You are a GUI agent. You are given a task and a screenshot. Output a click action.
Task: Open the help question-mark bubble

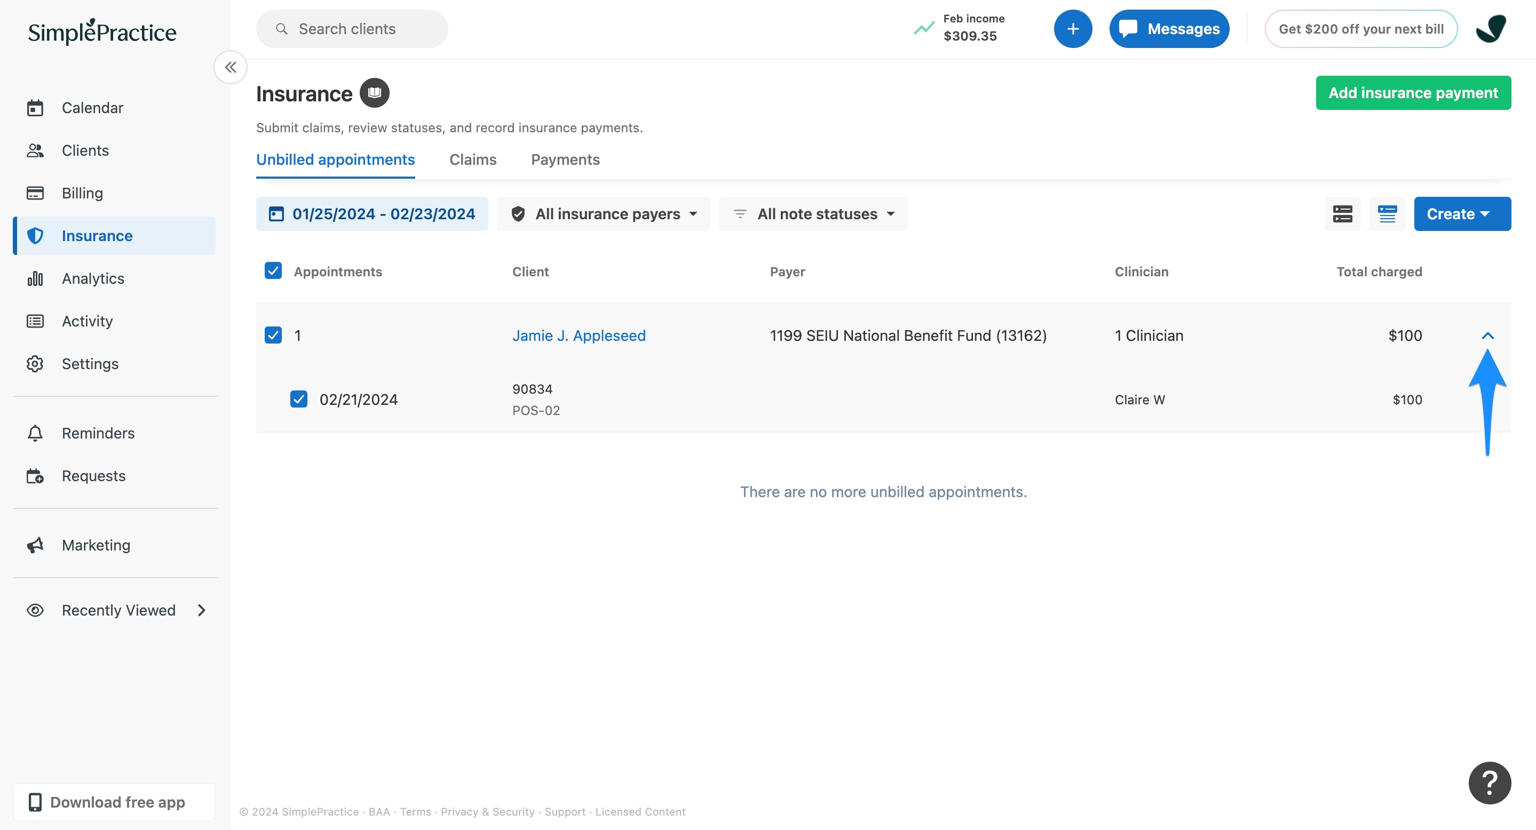pyautogui.click(x=1490, y=783)
